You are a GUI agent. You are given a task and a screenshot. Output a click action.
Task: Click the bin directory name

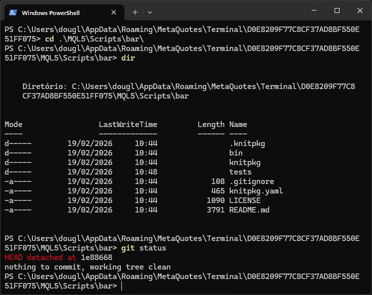click(x=236, y=153)
